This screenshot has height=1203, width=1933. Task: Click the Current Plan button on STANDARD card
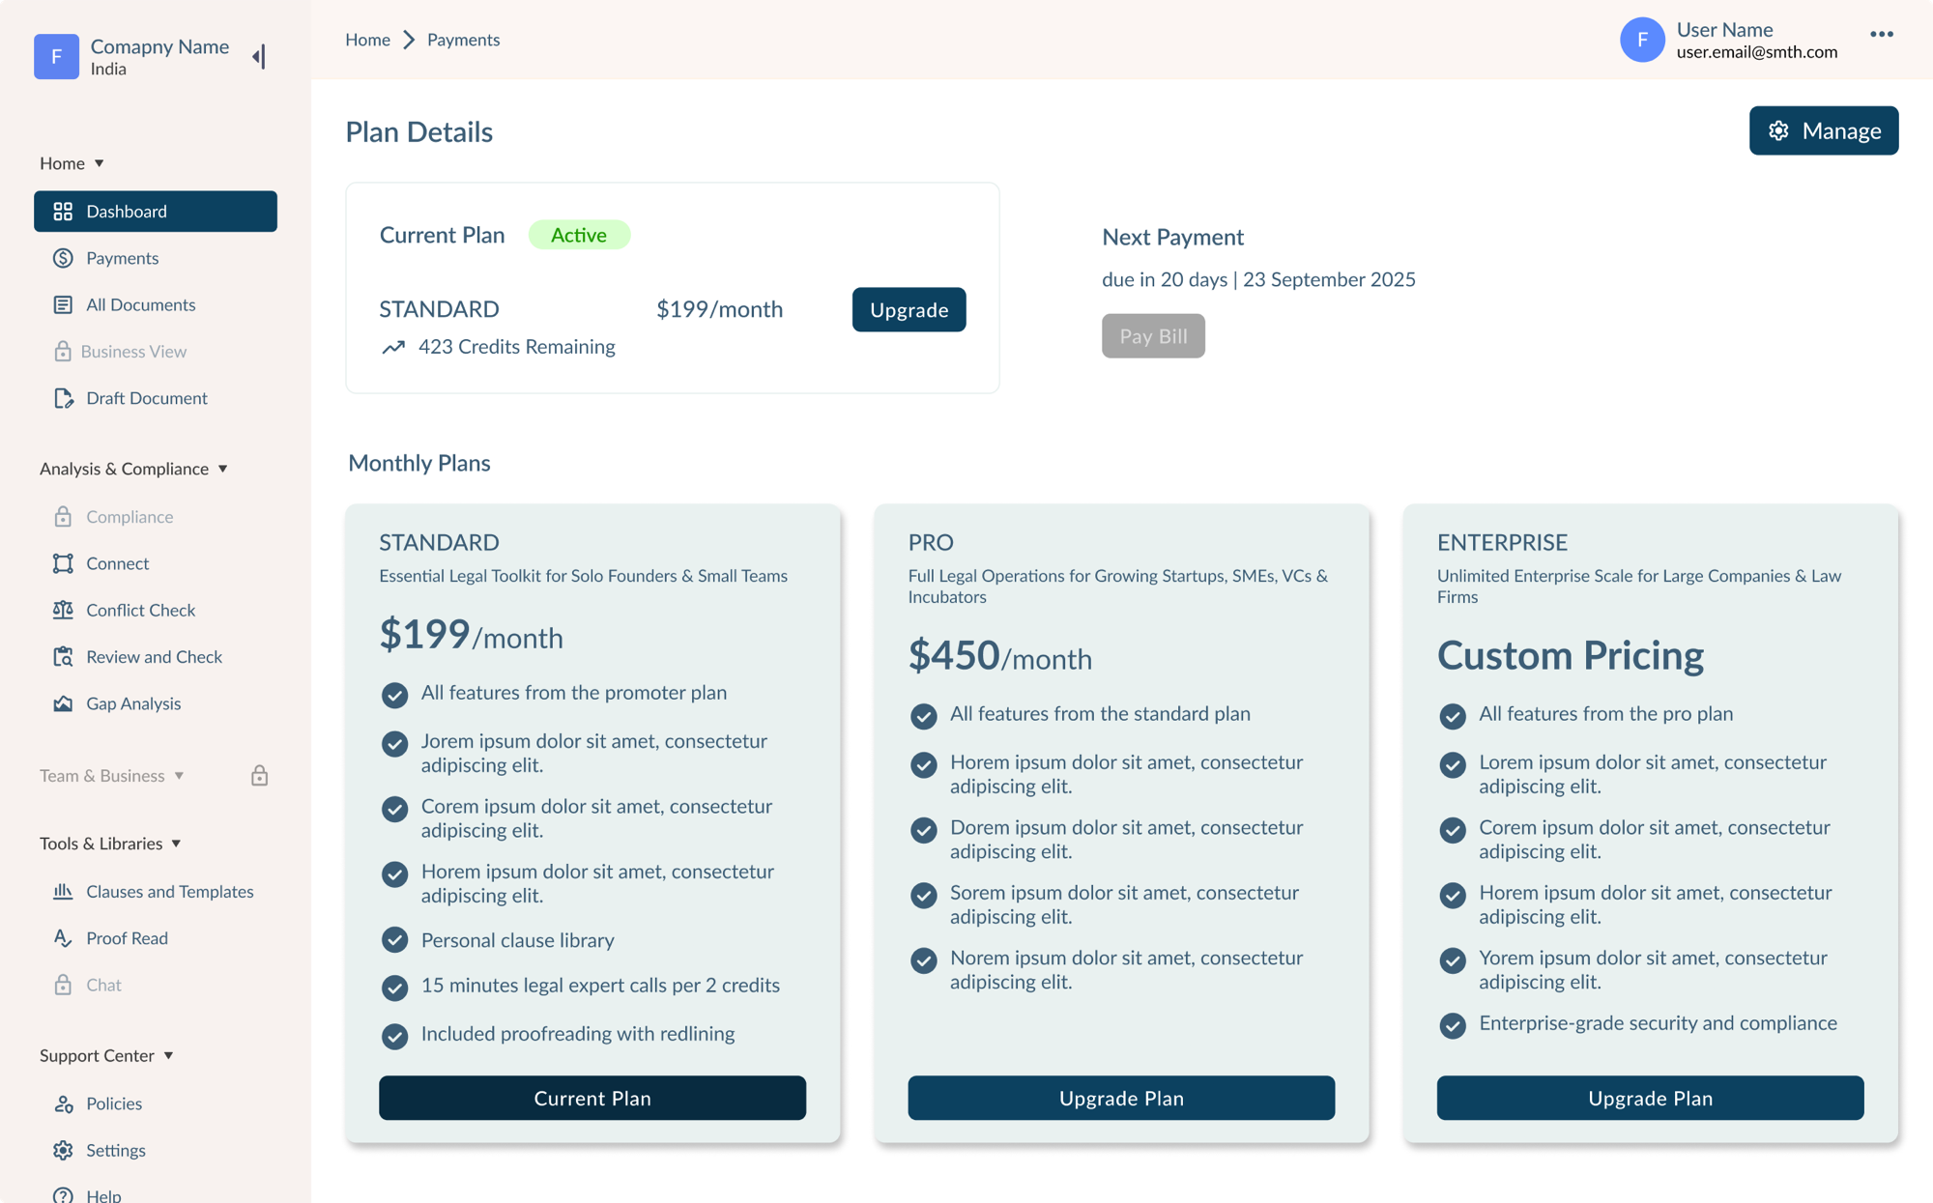(592, 1098)
